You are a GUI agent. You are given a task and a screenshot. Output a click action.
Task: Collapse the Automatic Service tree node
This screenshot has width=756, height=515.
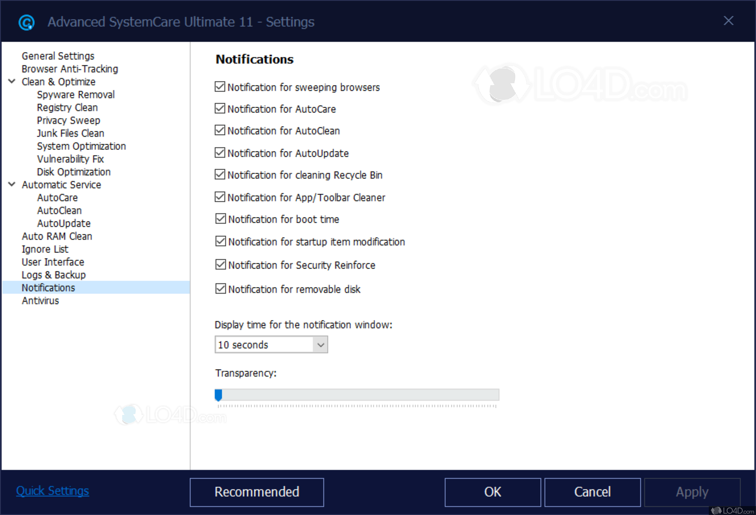(x=12, y=184)
